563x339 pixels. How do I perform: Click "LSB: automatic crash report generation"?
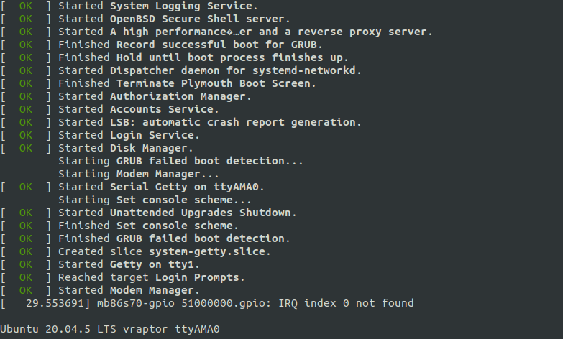pyautogui.click(x=233, y=122)
